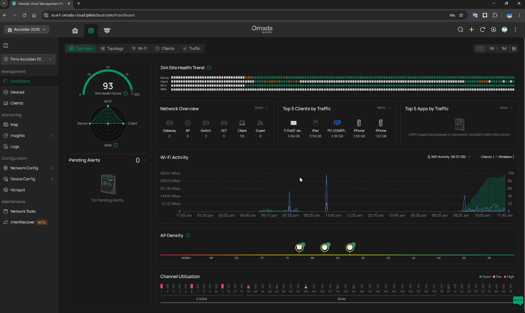The width and height of the screenshot is (525, 313).
Task: Click the plus add icon in header
Action: (x=472, y=30)
